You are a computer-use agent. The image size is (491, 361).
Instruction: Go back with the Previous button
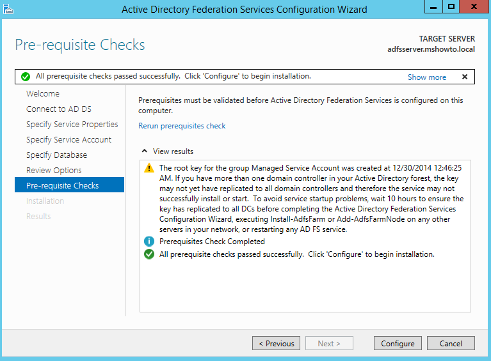point(276,344)
